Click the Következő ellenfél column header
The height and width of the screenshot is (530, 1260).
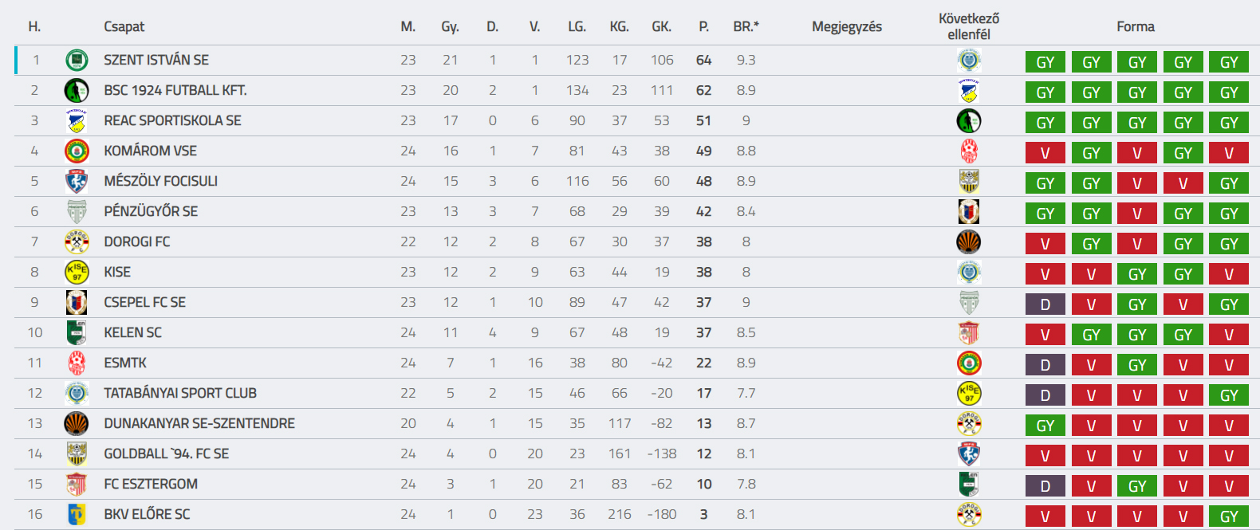[969, 26]
